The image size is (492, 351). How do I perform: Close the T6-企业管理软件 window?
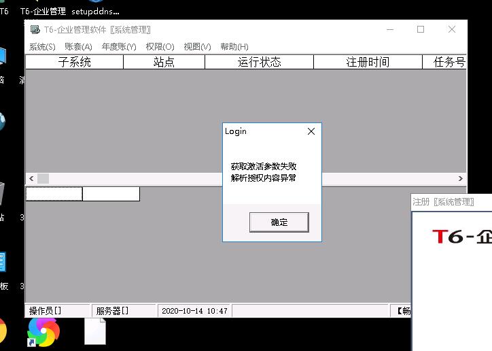(x=451, y=29)
